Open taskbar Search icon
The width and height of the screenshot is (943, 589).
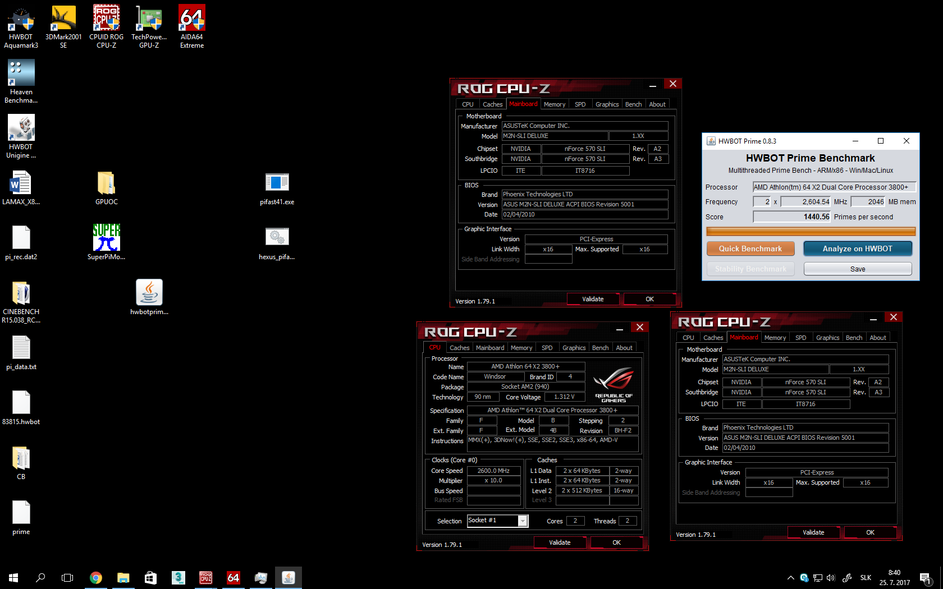coord(40,578)
